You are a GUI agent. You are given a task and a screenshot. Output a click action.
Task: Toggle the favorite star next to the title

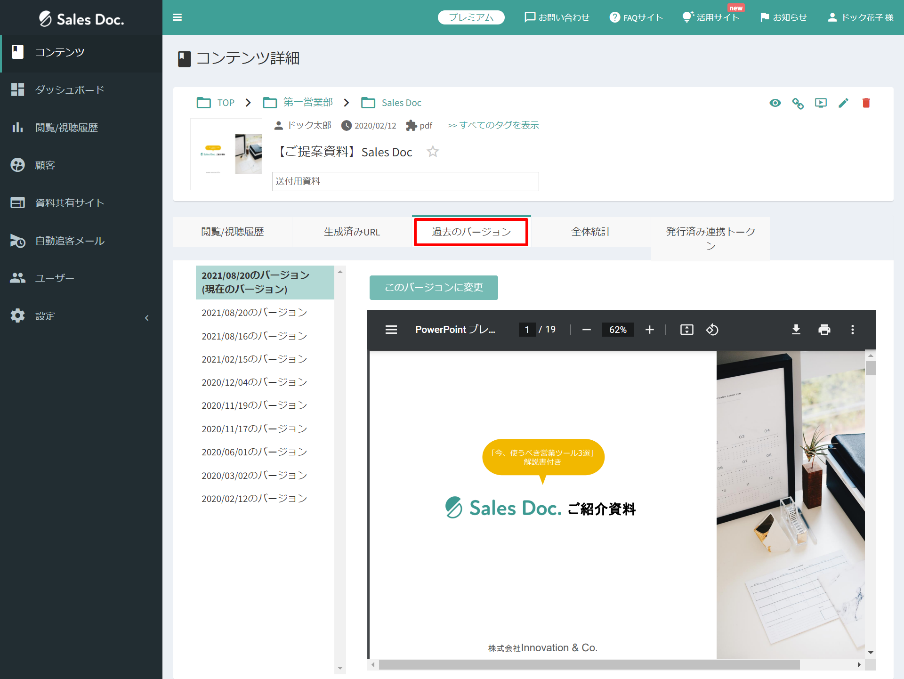click(433, 152)
